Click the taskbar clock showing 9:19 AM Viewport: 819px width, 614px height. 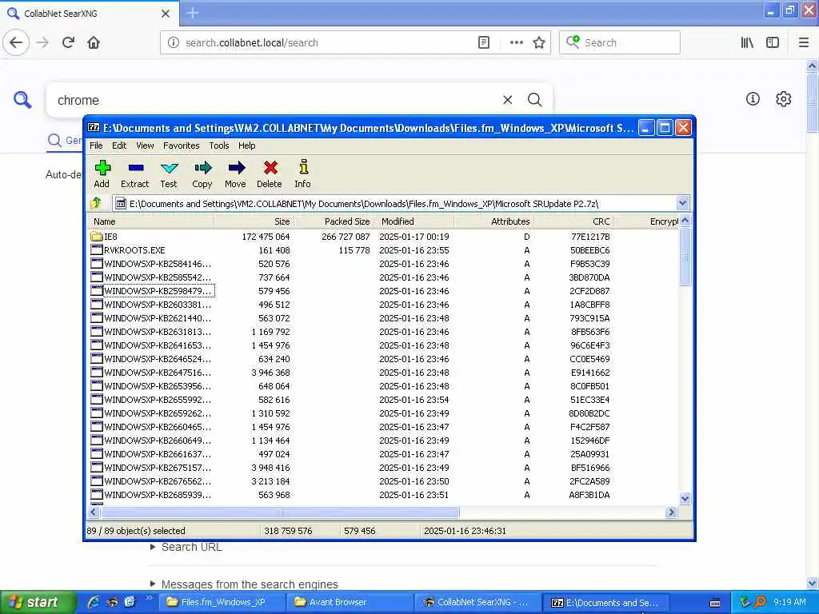[x=789, y=602]
